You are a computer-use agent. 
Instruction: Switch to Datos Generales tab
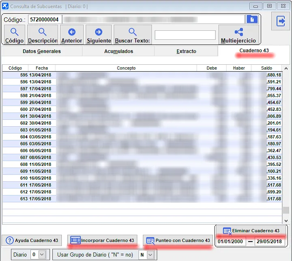[42, 51]
